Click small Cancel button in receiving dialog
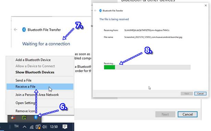This screenshot has height=131, width=211. (200, 94)
